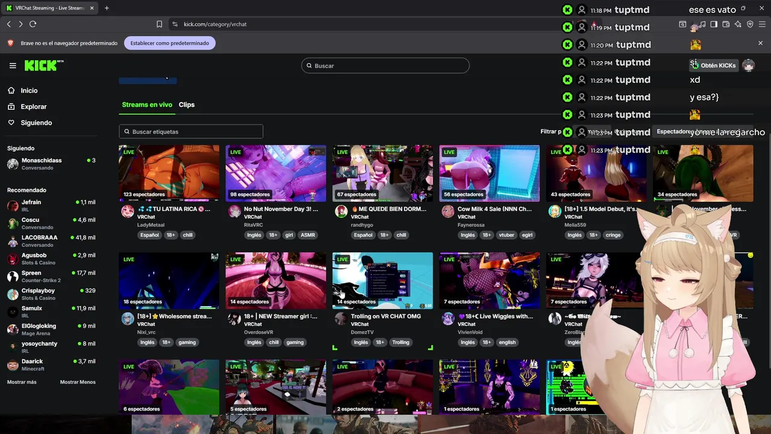Click Faynerossa streamer avatar
Viewport: 771px width, 434px height.
(x=448, y=211)
